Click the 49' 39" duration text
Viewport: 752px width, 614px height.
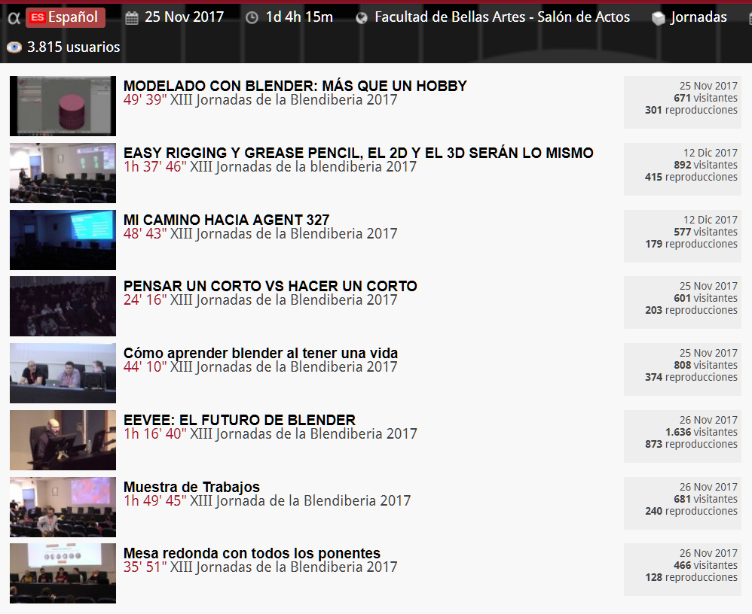click(x=145, y=99)
